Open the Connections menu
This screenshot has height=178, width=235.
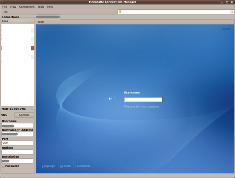pyautogui.click(x=27, y=7)
